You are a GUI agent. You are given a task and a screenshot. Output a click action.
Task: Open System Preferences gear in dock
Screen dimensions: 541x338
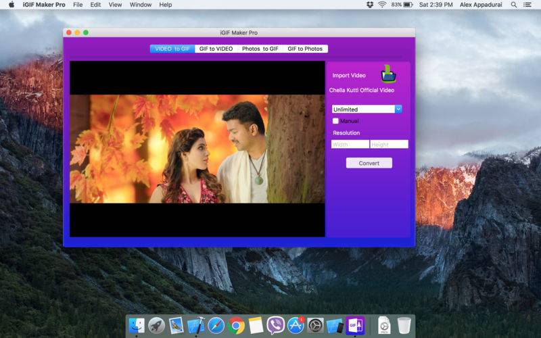(x=315, y=326)
